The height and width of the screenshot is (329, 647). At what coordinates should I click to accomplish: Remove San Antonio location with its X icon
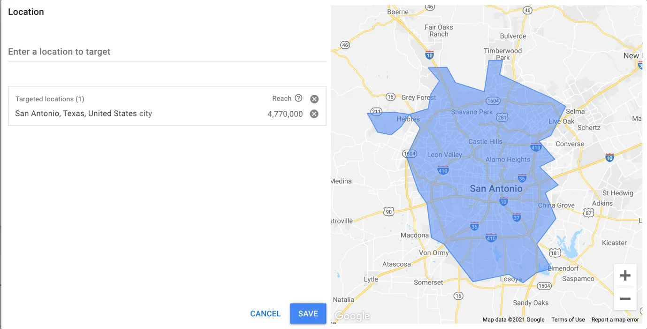[314, 114]
